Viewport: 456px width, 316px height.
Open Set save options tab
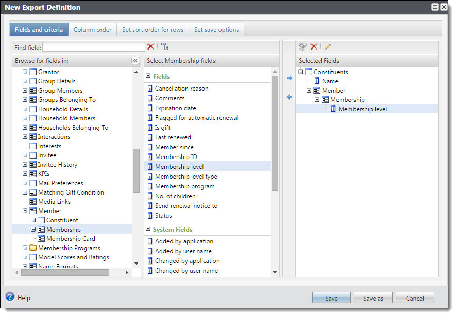tap(216, 30)
